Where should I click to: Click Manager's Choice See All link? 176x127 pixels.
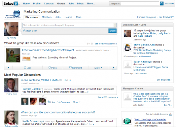click(x=168, y=105)
